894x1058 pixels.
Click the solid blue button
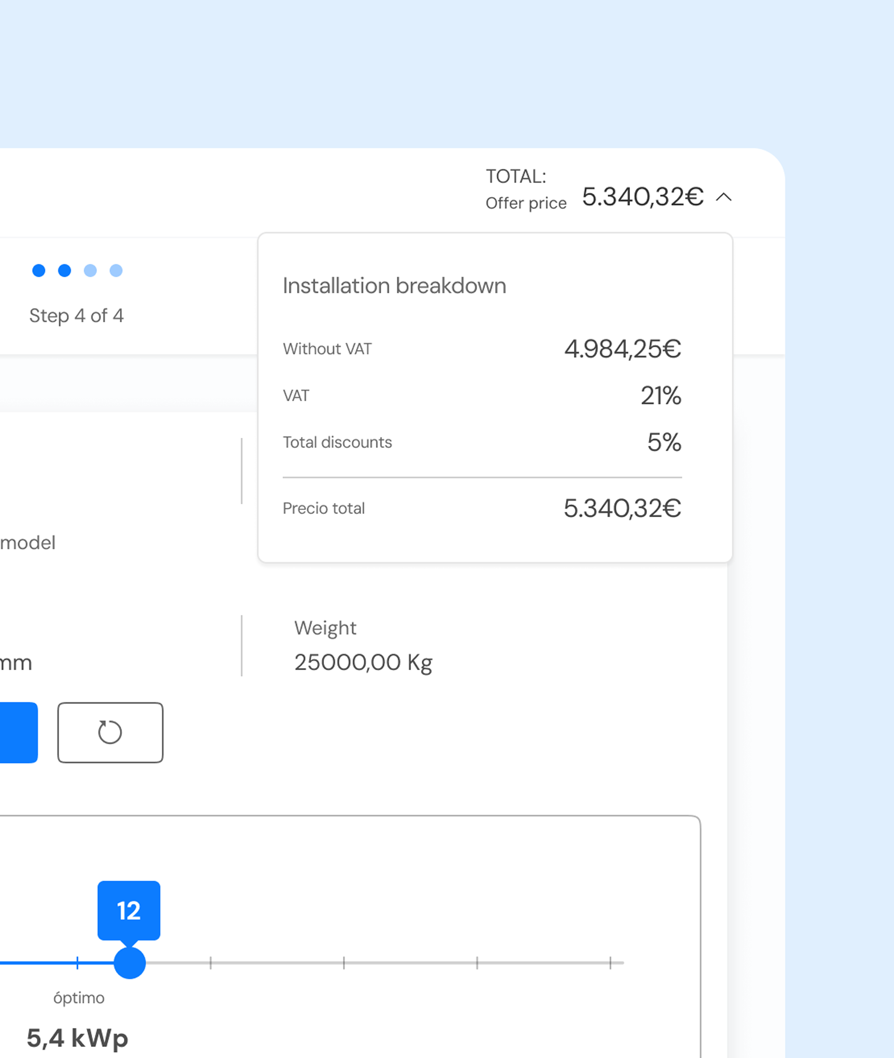(x=18, y=732)
